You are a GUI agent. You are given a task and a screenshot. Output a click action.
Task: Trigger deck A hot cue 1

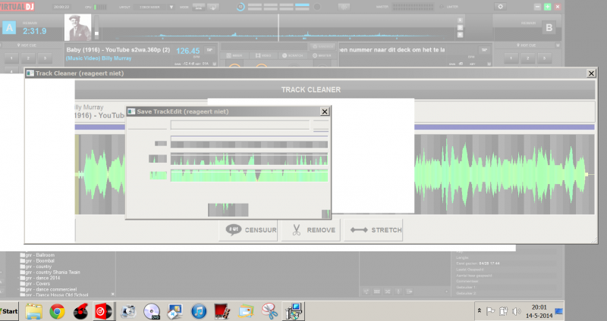11,58
